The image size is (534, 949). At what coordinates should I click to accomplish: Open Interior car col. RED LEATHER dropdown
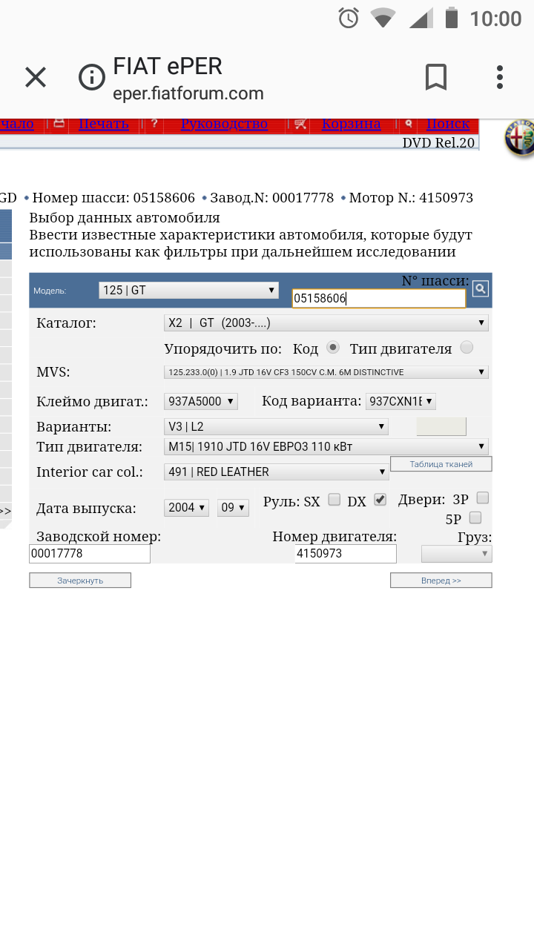click(276, 472)
